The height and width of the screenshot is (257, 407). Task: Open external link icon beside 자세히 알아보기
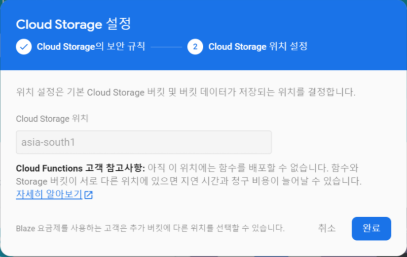tap(88, 195)
